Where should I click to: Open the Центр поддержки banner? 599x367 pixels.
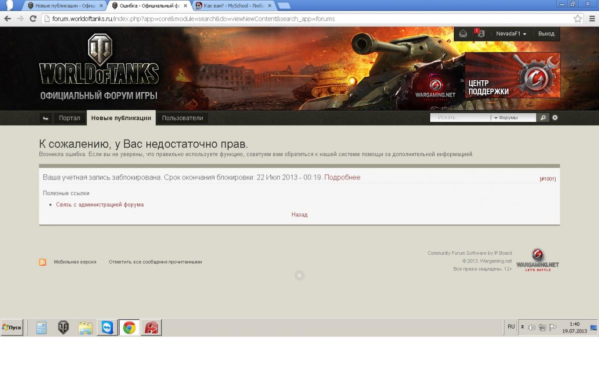tap(513, 75)
